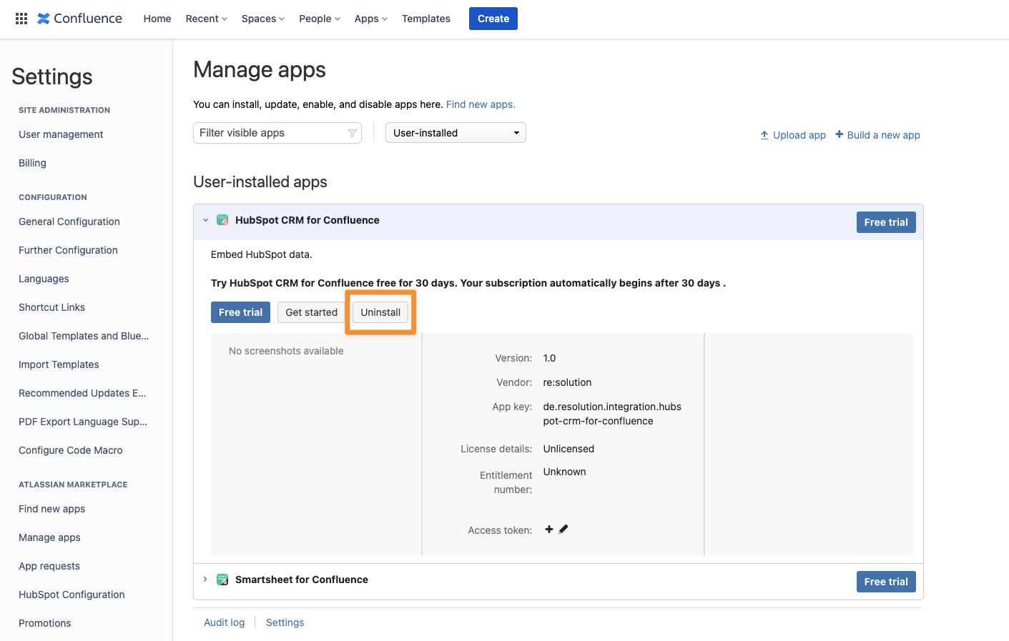This screenshot has width=1009, height=641.
Task: Click the Unlicensed license details value
Action: (x=569, y=449)
